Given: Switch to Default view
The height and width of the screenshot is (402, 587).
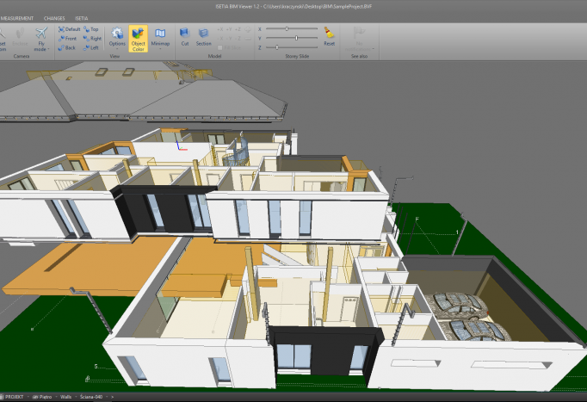Looking at the screenshot, I should (69, 28).
